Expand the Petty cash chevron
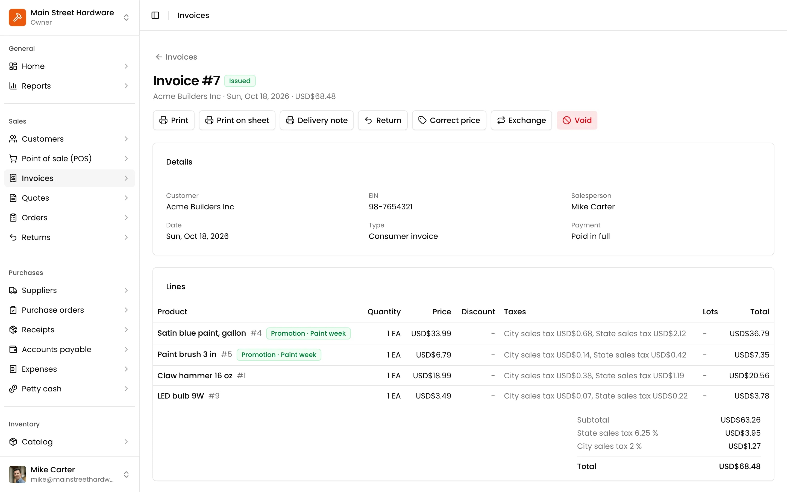Viewport: 787px width, 492px height. click(x=126, y=389)
